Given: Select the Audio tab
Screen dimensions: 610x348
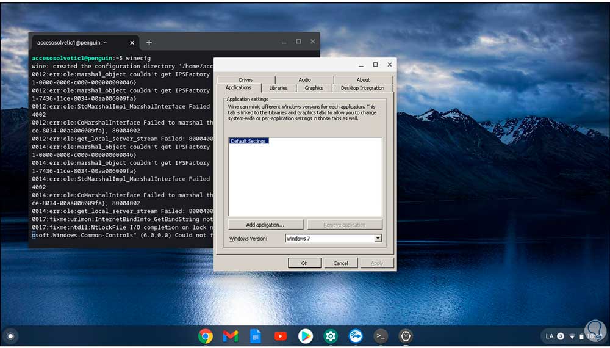Looking at the screenshot, I should 304,80.
